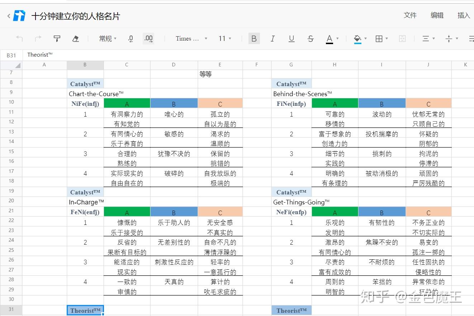The height and width of the screenshot is (316, 474).
Task: Apply the Format Painter tool
Action: coord(57,38)
